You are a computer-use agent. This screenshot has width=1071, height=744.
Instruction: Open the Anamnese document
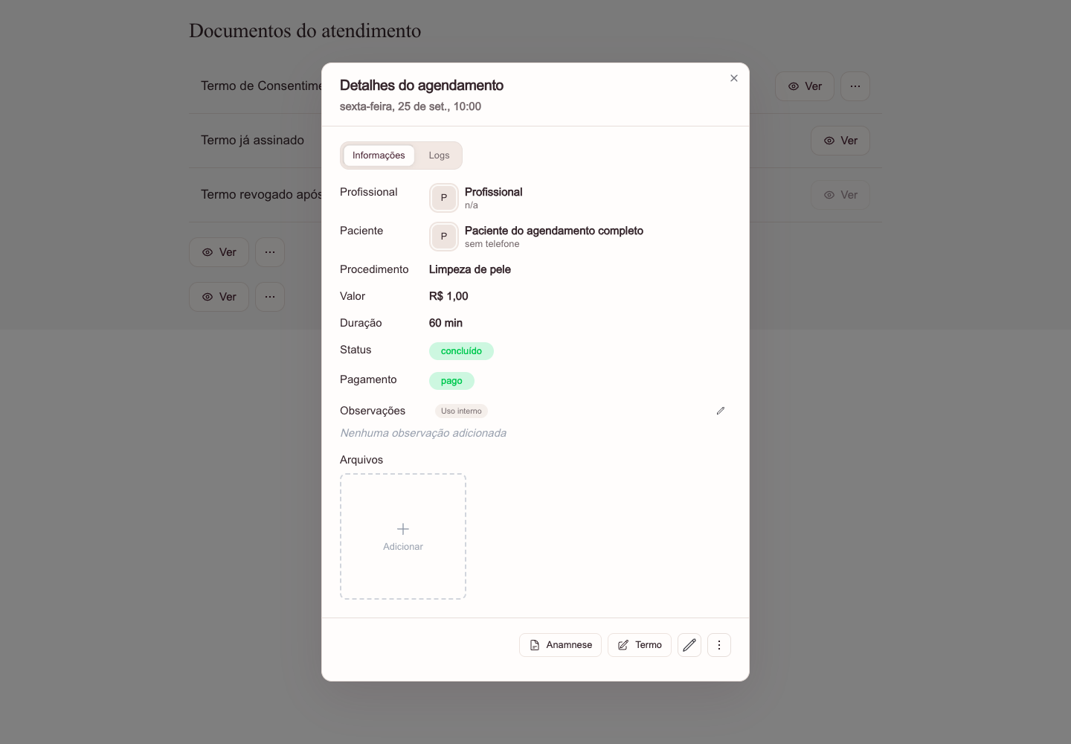coord(560,645)
